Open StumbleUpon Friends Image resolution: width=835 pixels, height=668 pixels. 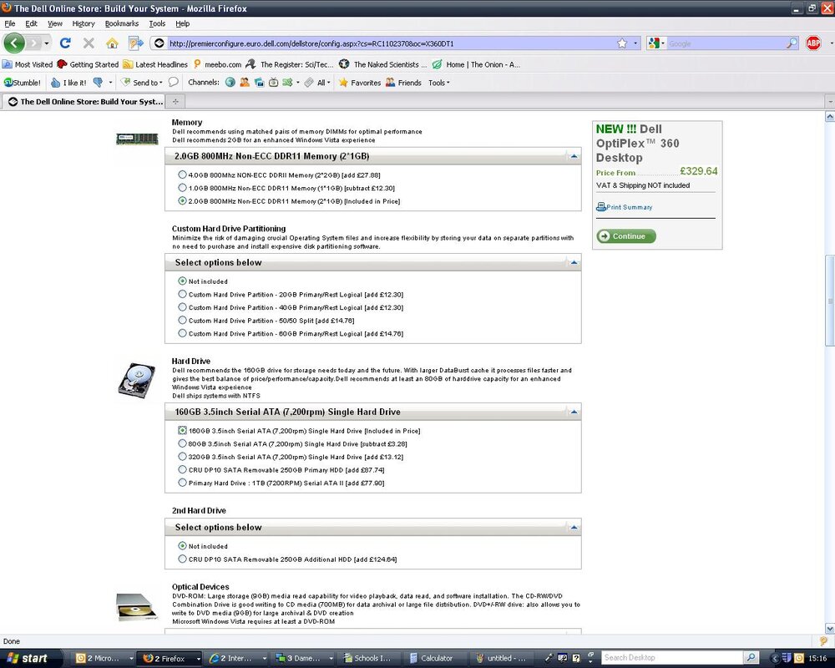pos(403,83)
